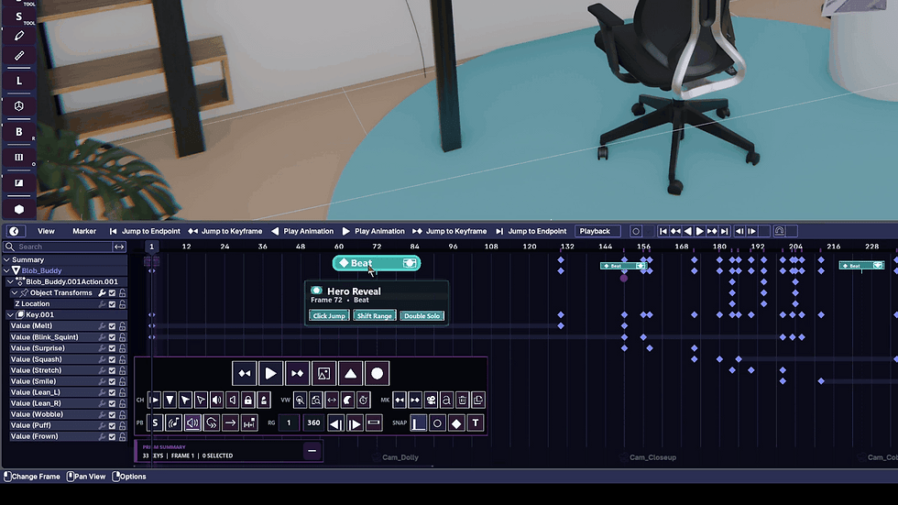
Task: Click the camera icon in MK row
Action: pos(431,400)
